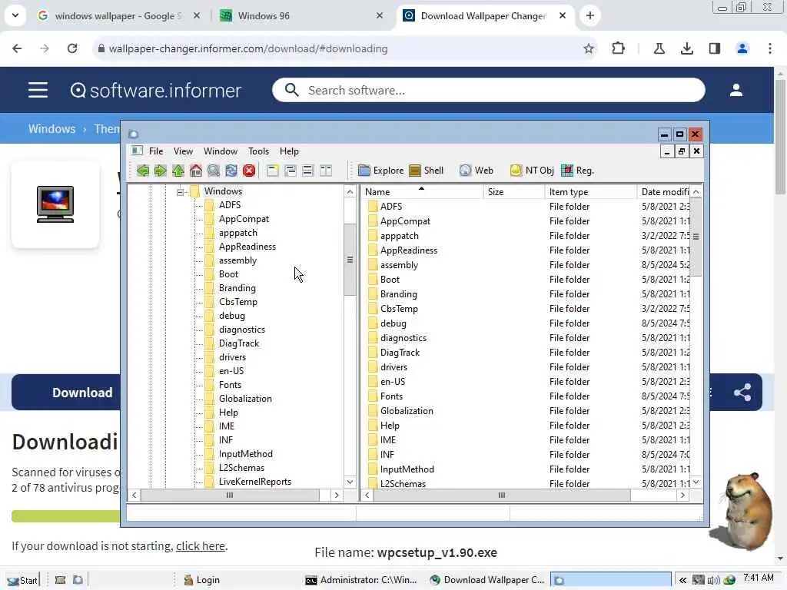787x590 pixels.
Task: Select LiveKernelReports in the tree pane
Action: coord(255,482)
